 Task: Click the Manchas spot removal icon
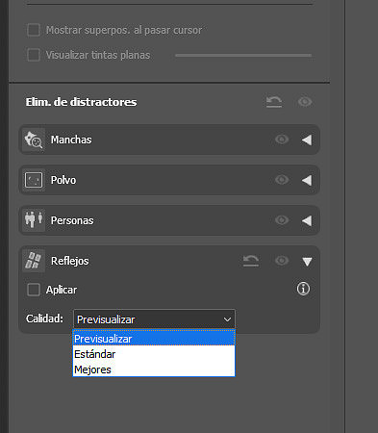coord(34,140)
